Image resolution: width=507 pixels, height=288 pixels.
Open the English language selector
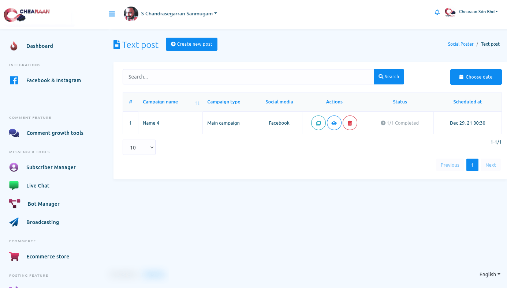489,274
